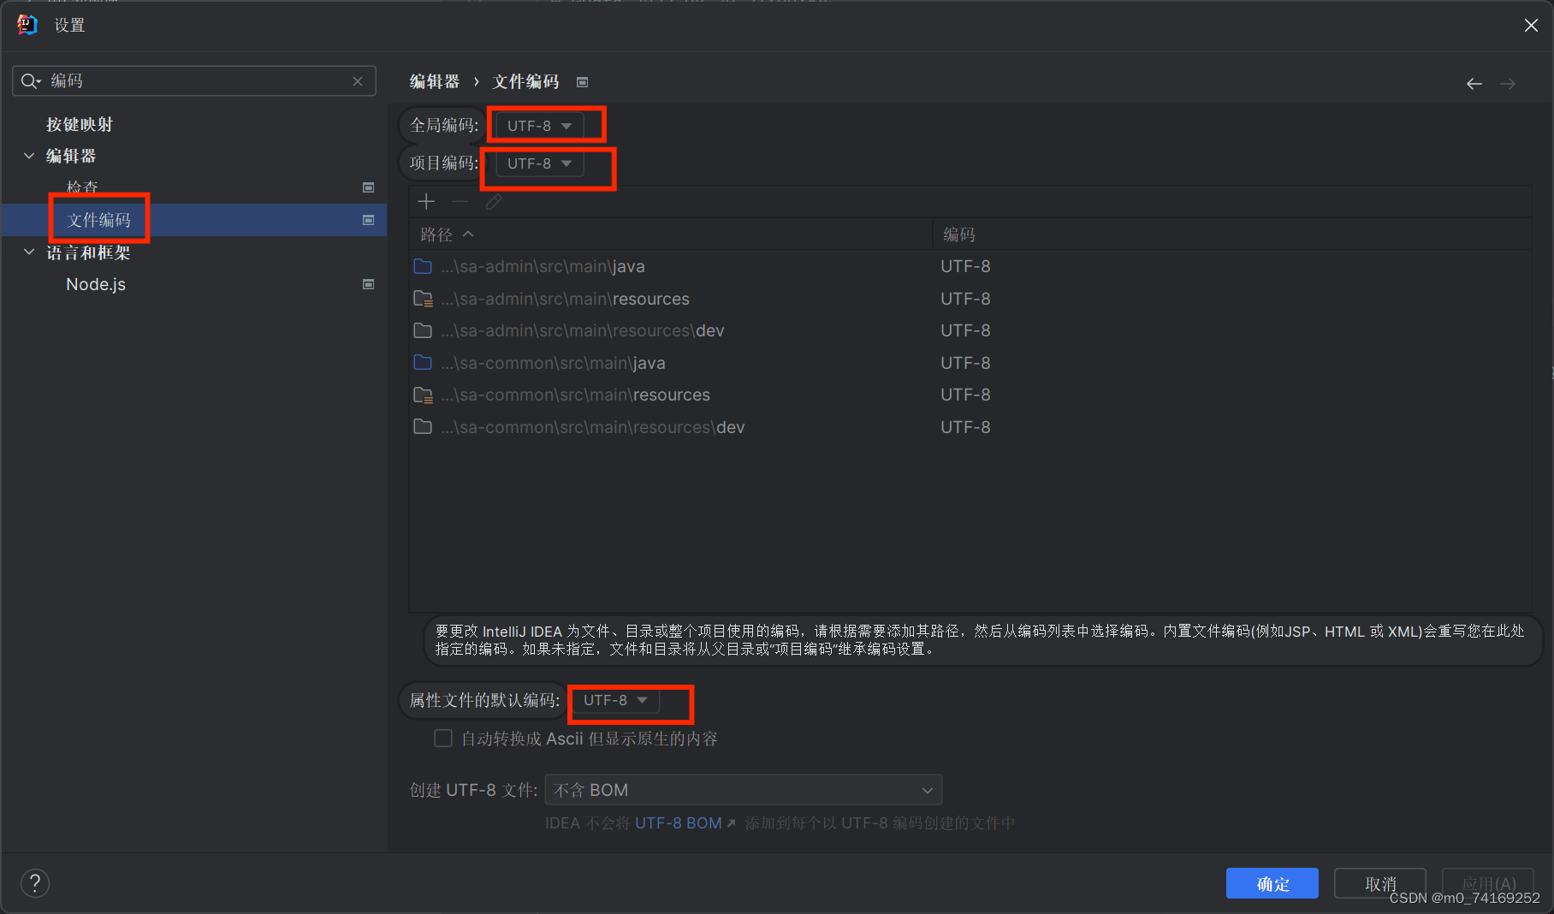Click the panel icon beside Node.js entry
The width and height of the screenshot is (1554, 914).
coord(369,283)
